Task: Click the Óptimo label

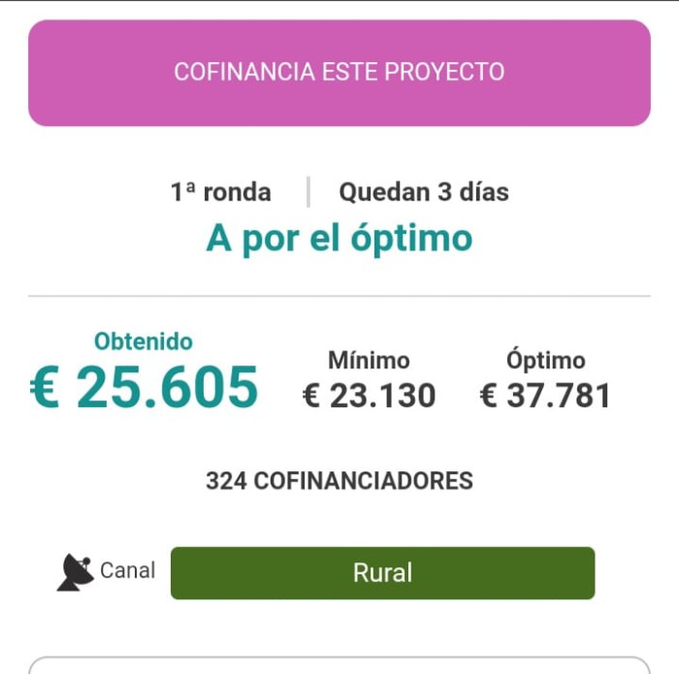Action: coord(545,361)
